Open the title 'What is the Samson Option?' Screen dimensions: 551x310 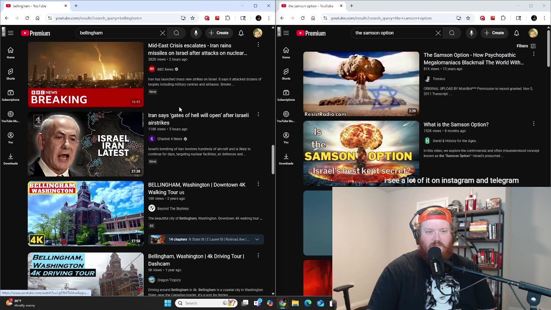456,124
